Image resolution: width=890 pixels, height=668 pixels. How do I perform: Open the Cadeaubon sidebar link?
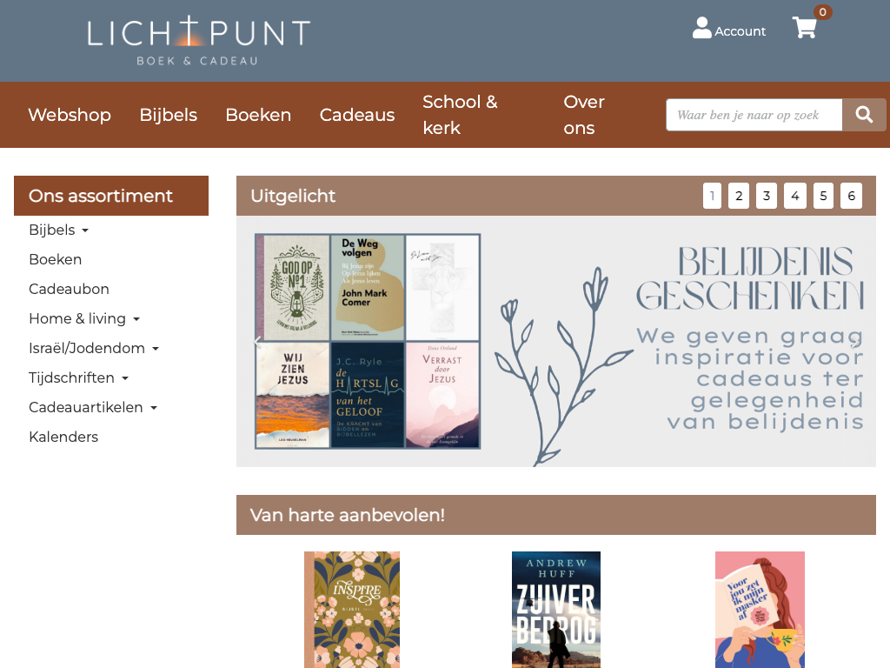(69, 289)
